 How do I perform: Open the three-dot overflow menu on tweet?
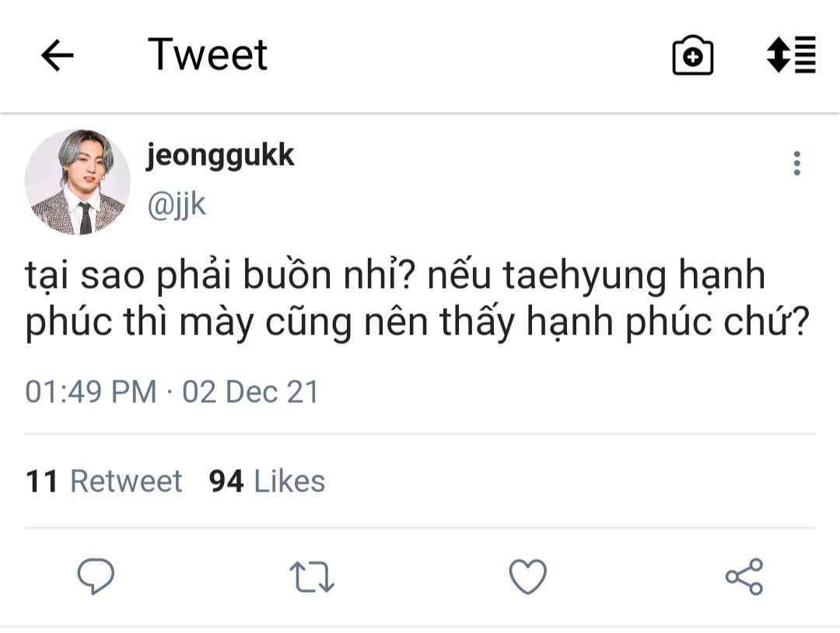(796, 163)
